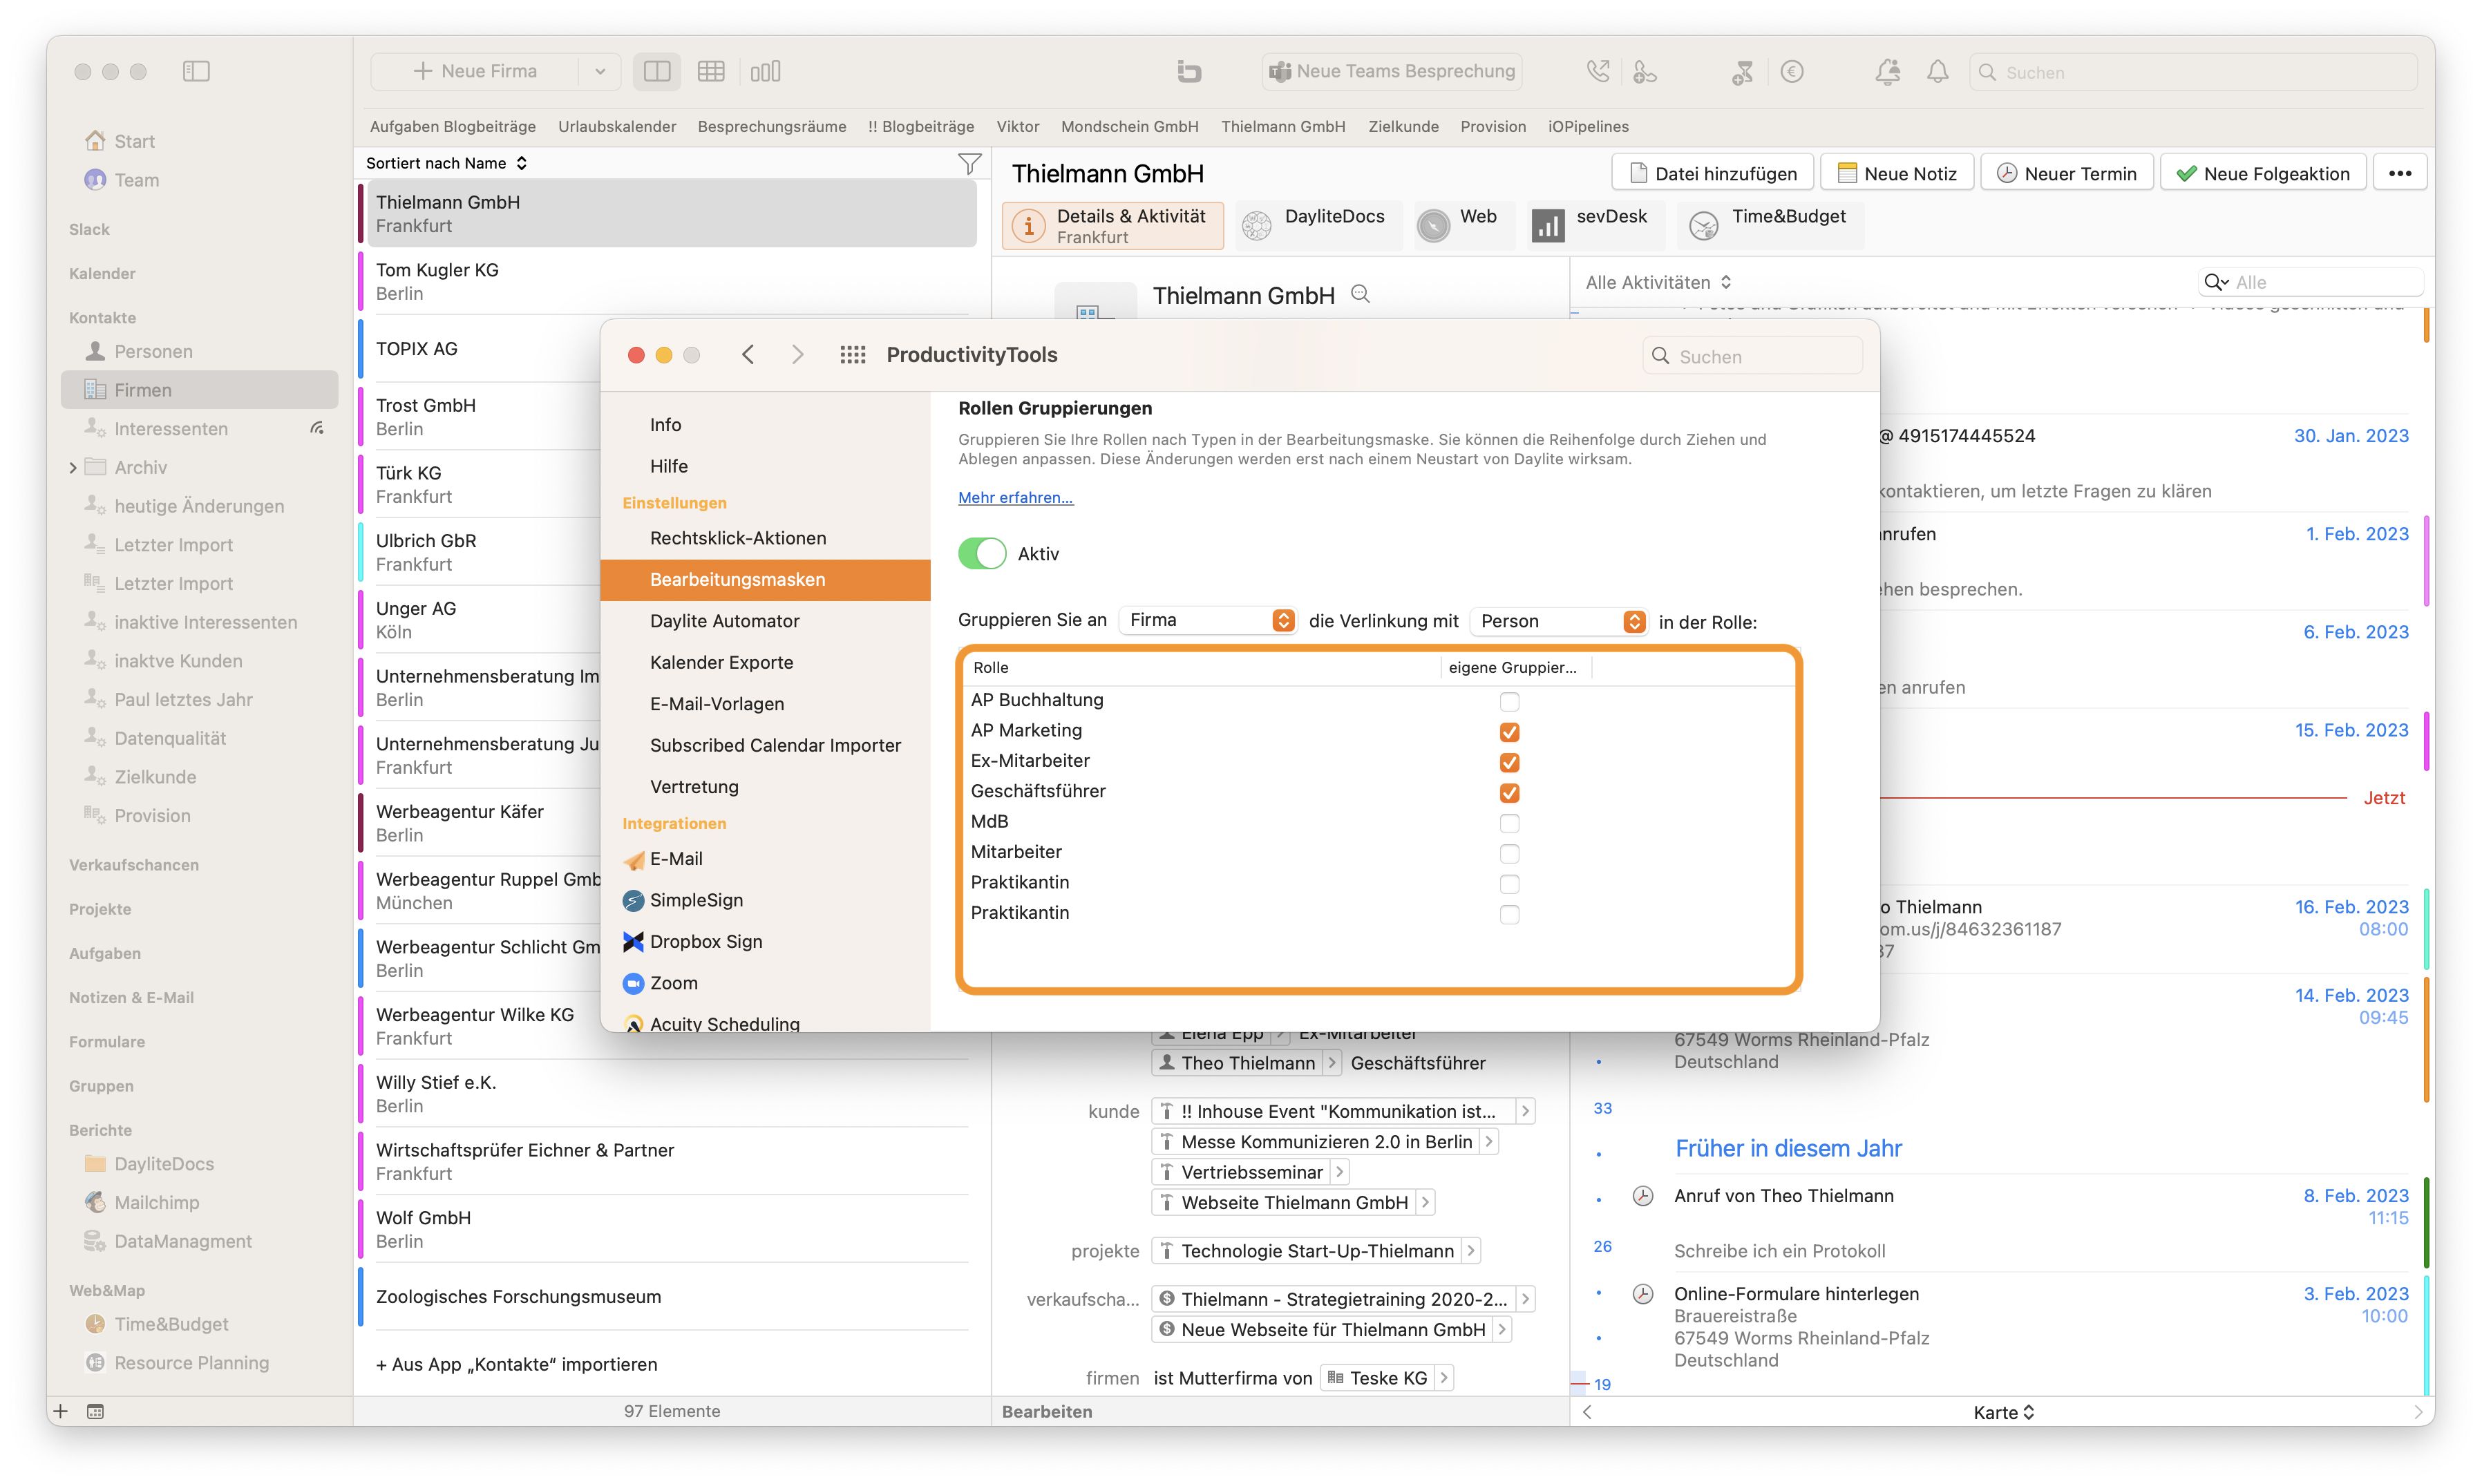Click the main toolbar Suchen field

[2193, 72]
